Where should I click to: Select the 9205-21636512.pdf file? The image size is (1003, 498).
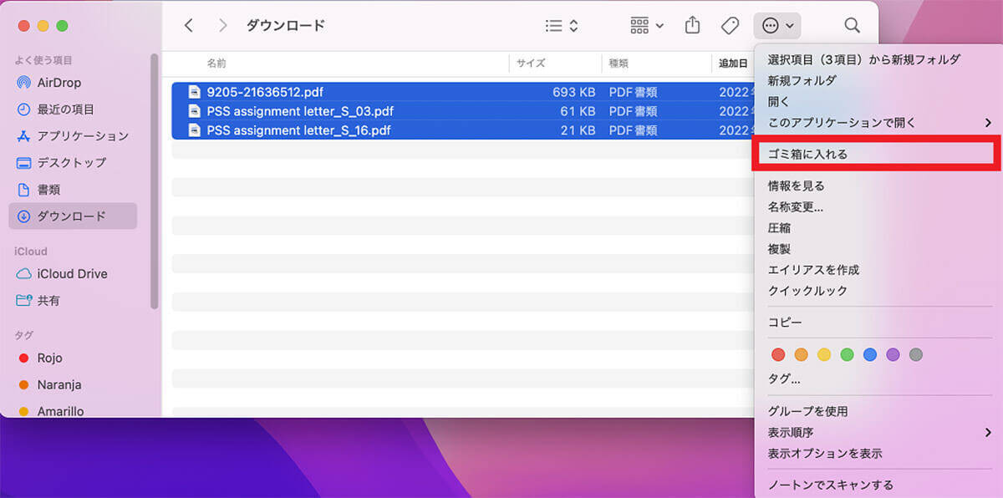(x=265, y=92)
